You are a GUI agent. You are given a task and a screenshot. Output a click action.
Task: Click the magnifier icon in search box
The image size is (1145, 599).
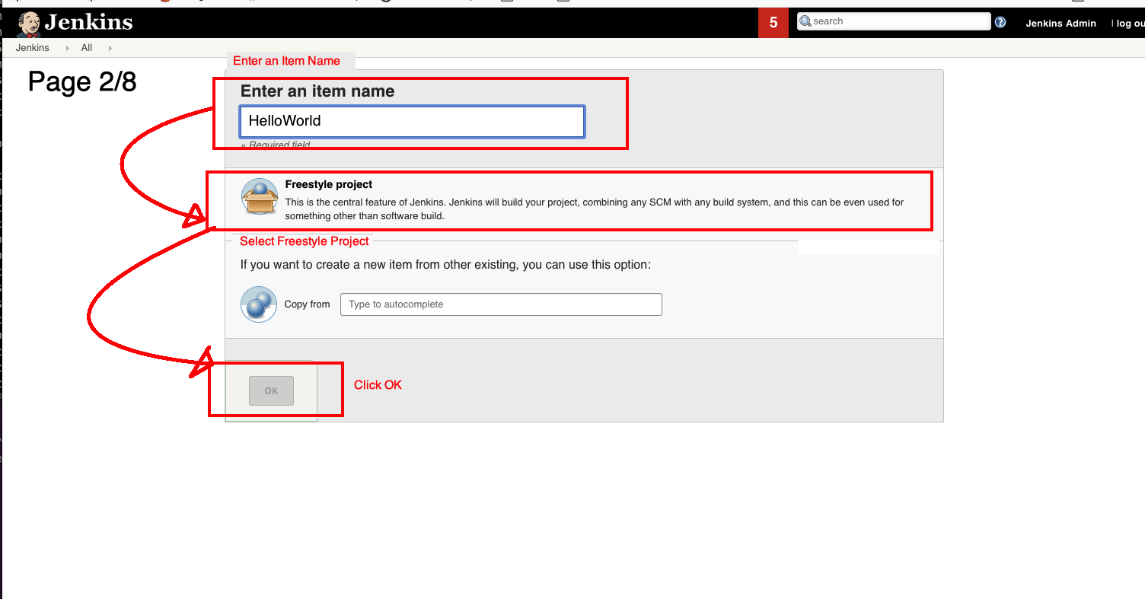pyautogui.click(x=805, y=21)
